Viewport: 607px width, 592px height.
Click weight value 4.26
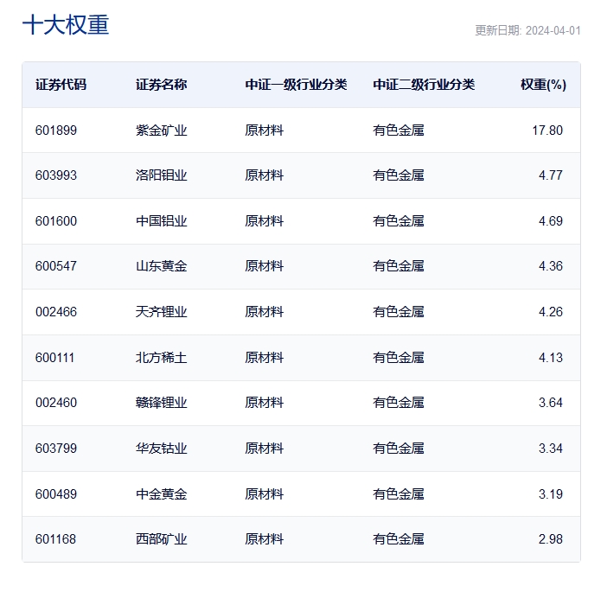point(551,312)
